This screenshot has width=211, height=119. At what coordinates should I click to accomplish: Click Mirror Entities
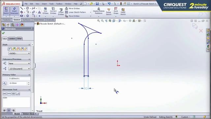click(73, 8)
